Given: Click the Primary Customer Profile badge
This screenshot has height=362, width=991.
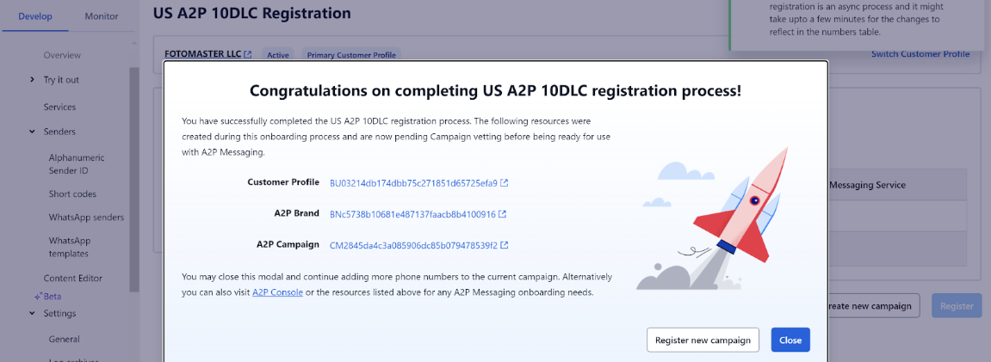Looking at the screenshot, I should point(351,55).
